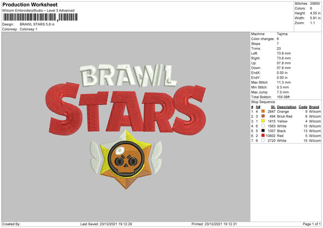Screen dimensions: 323x228
Task: Click the Yellow thread color swatch
Action: click(263, 121)
